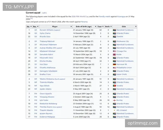163x130 pixels.
Task: Click the flag in Oswin Appollis' row
Action: click(114, 94)
